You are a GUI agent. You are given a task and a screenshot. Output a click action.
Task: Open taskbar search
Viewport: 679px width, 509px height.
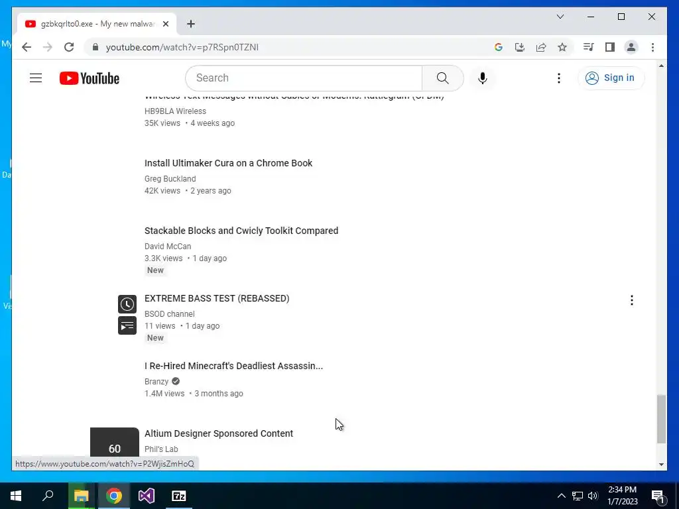coord(48,496)
